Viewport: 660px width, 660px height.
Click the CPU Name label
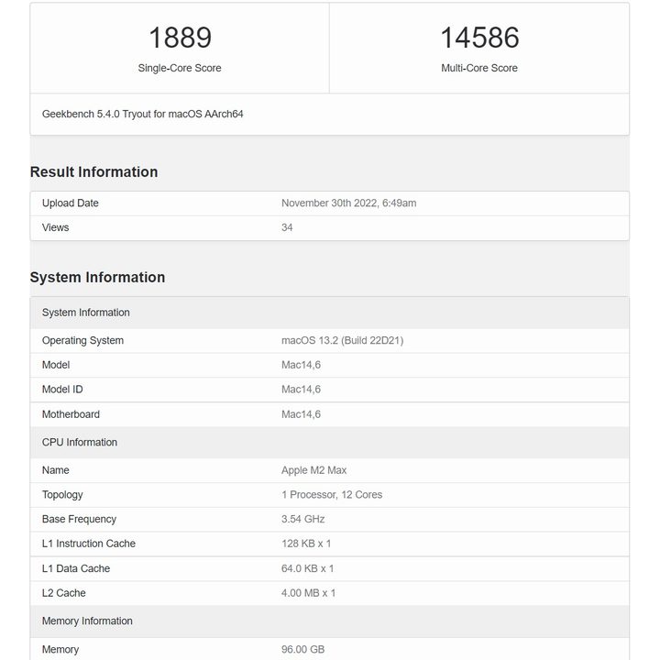coord(56,470)
